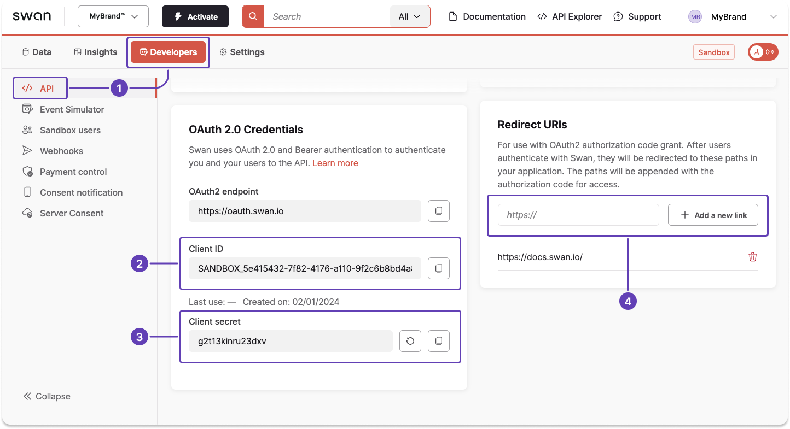Open the Event Simulator section

[x=71, y=109]
